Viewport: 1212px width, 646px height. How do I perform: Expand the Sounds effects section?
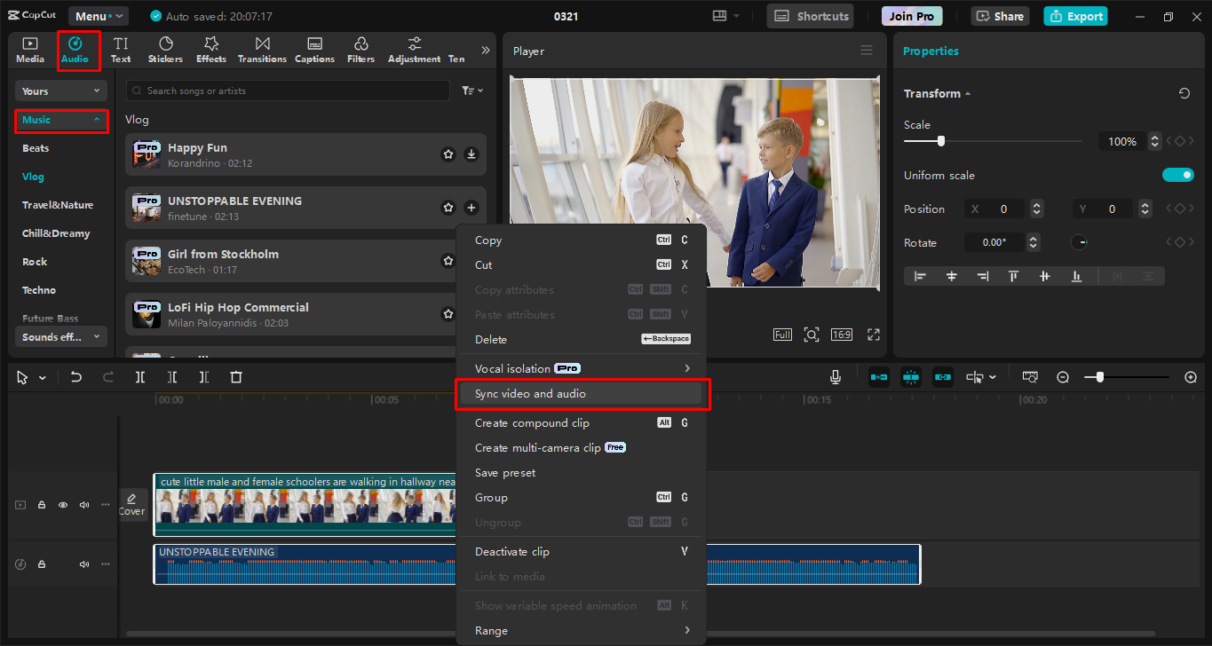click(x=60, y=336)
